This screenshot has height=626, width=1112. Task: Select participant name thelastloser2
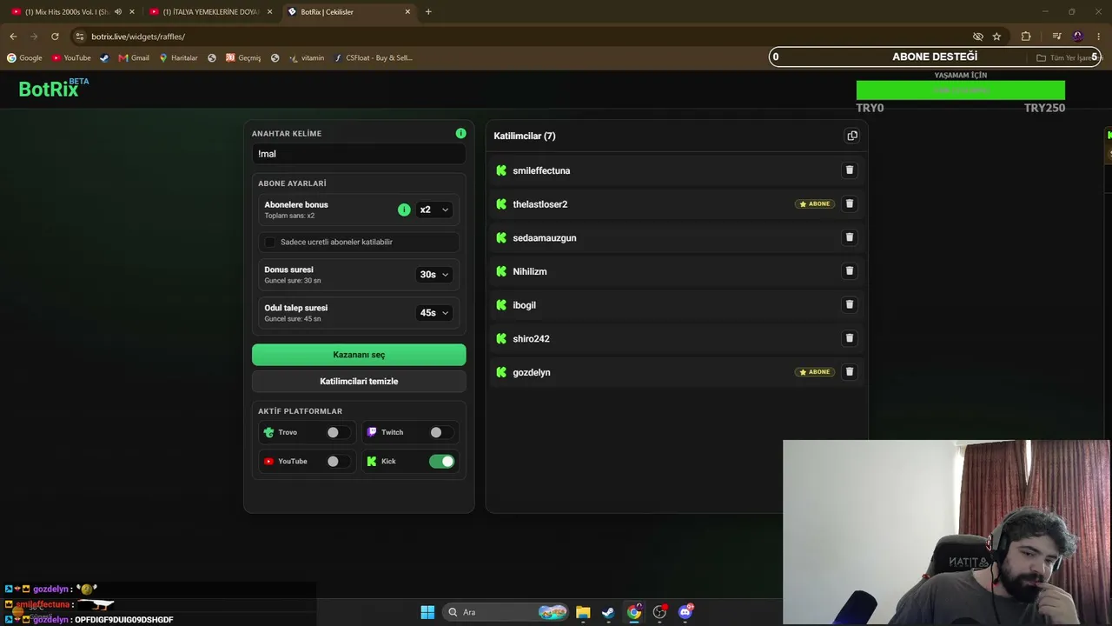click(540, 204)
